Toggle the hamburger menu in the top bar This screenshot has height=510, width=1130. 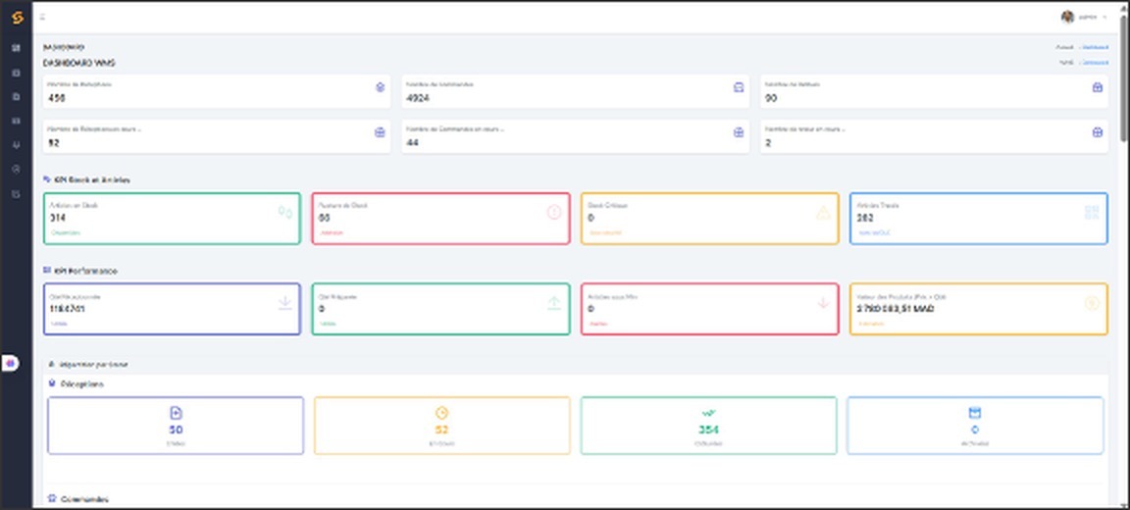(x=43, y=17)
